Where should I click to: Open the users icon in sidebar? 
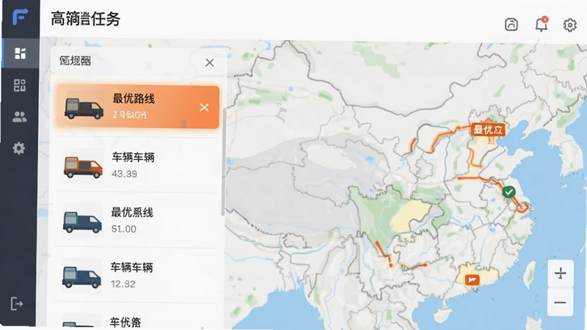click(x=20, y=117)
